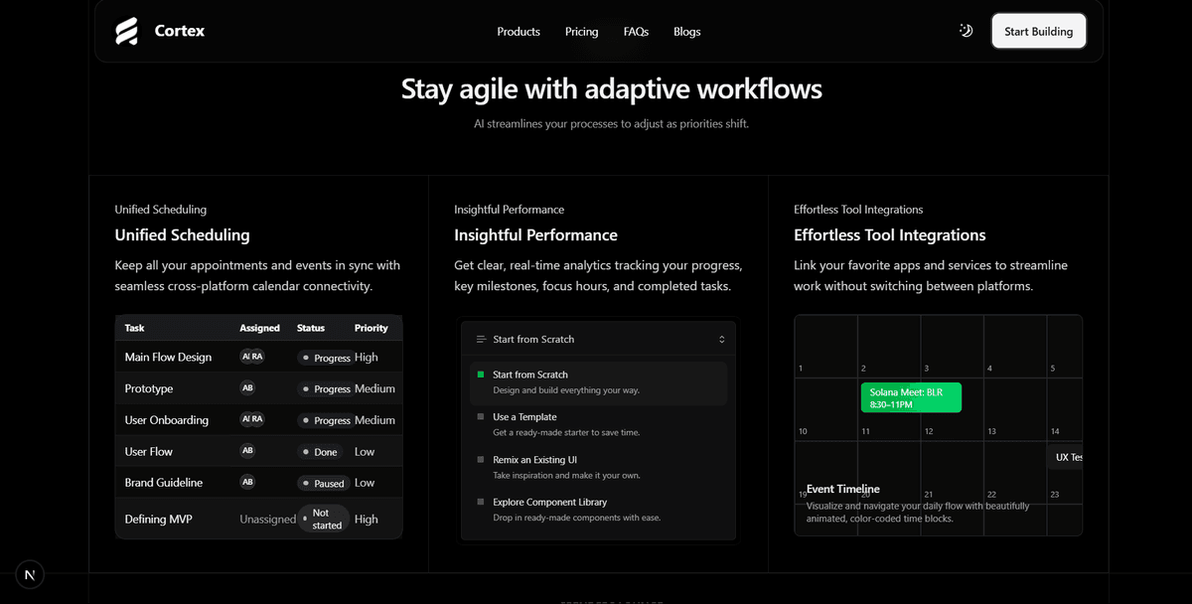The image size is (1192, 604).
Task: Click the Cortex logo icon
Action: pos(126,32)
